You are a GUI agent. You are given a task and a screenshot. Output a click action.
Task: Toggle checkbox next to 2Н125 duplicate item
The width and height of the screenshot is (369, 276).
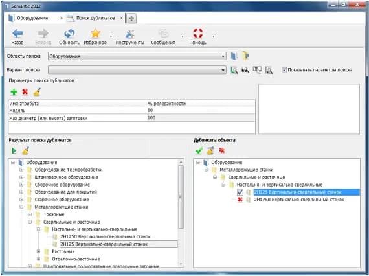240,192
